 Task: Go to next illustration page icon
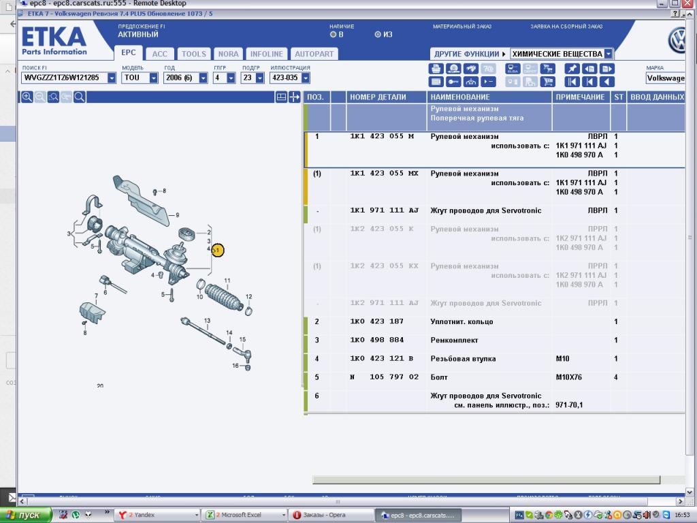coord(606,69)
